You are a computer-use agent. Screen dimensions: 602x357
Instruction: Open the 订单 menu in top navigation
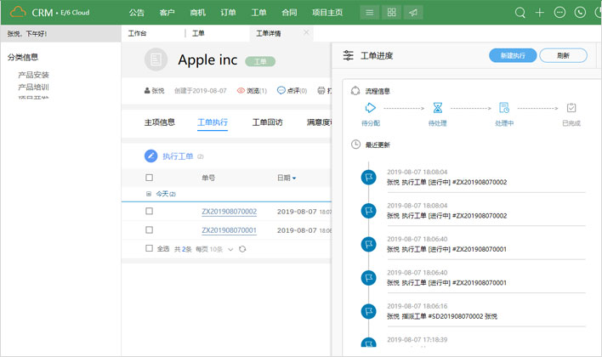coord(228,13)
